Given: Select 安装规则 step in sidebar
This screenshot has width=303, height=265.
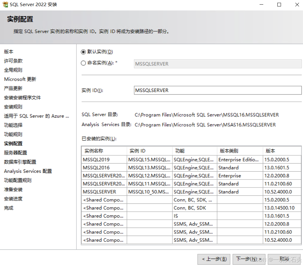Looking at the screenshot, I should (x=13, y=107).
